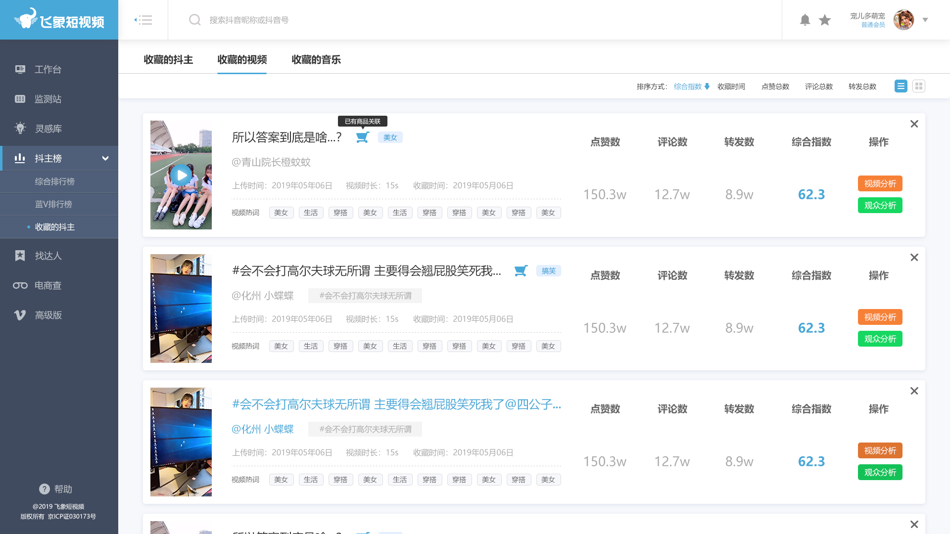The width and height of the screenshot is (950, 534).
Task: Switch to grid view layout
Action: [x=919, y=86]
